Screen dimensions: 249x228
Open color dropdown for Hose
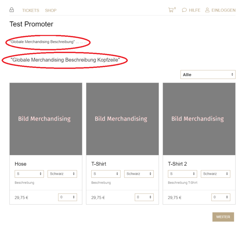(62, 174)
